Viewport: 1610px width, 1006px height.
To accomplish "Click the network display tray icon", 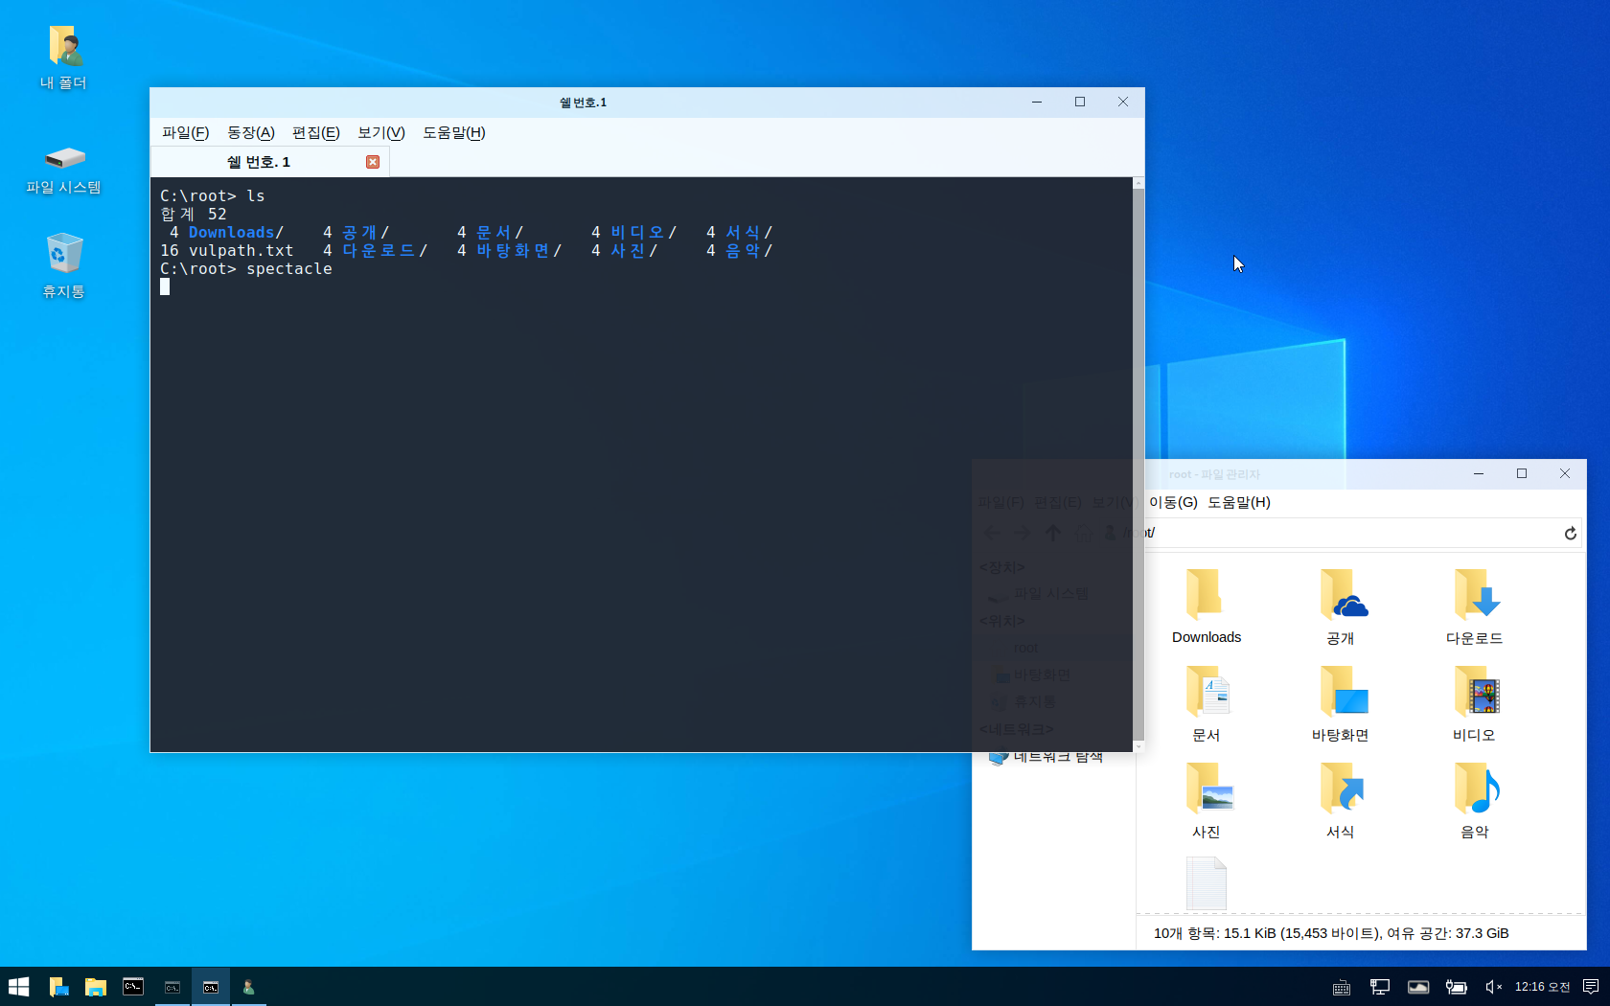I will tap(1380, 987).
